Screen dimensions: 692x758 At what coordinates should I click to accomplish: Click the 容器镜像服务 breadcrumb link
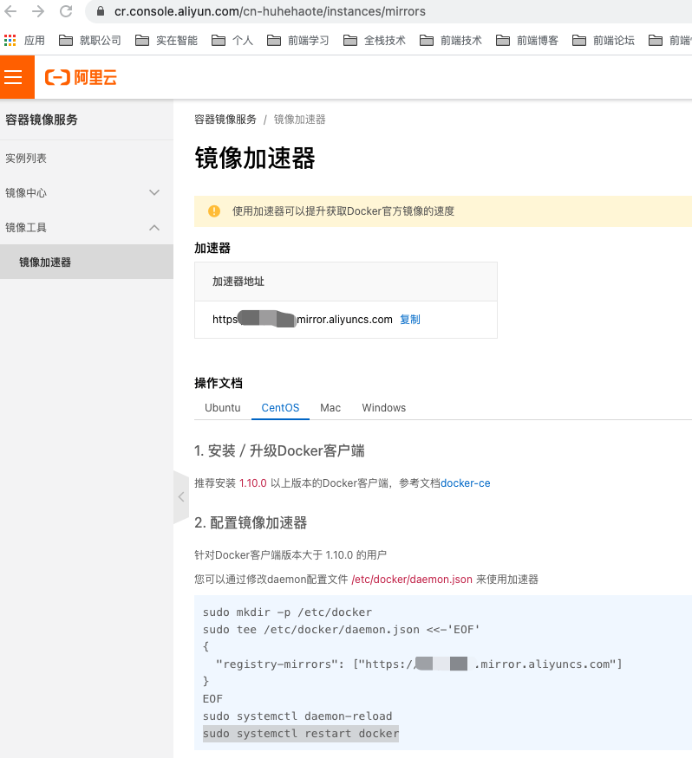(225, 120)
